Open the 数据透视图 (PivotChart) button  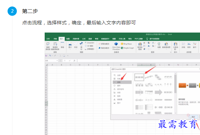click(x=166, y=45)
